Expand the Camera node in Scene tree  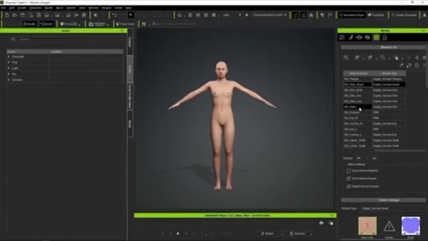9,80
